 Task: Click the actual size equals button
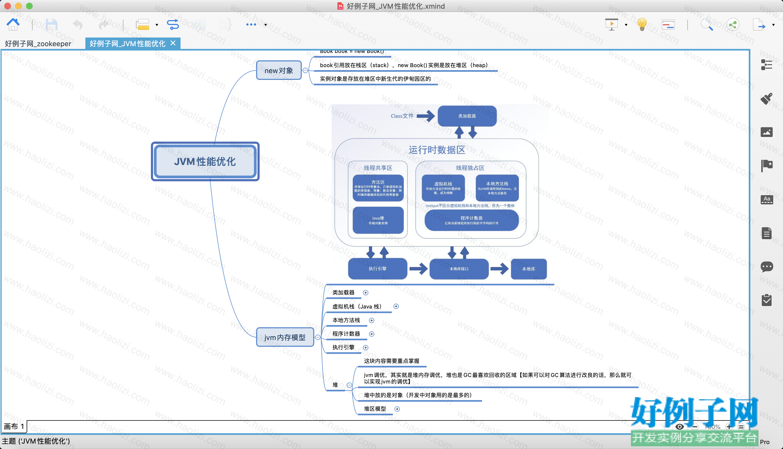(741, 427)
